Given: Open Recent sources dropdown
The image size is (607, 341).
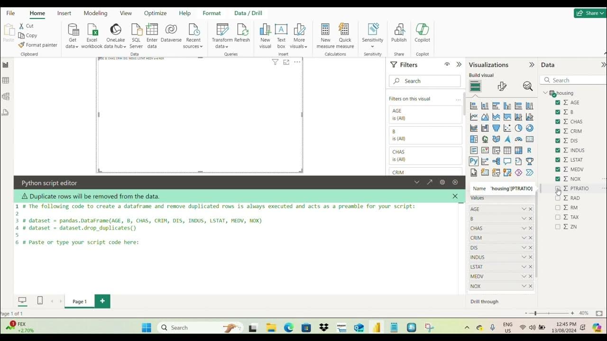Looking at the screenshot, I should (193, 36).
